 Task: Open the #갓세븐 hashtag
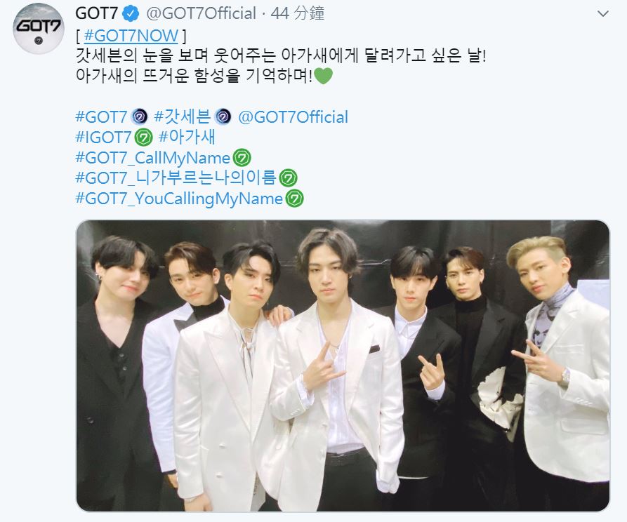pyautogui.click(x=182, y=117)
